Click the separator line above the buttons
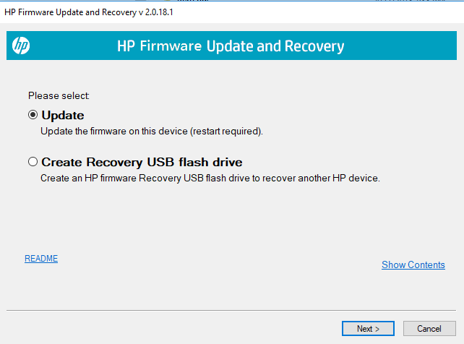 (x=231, y=311)
